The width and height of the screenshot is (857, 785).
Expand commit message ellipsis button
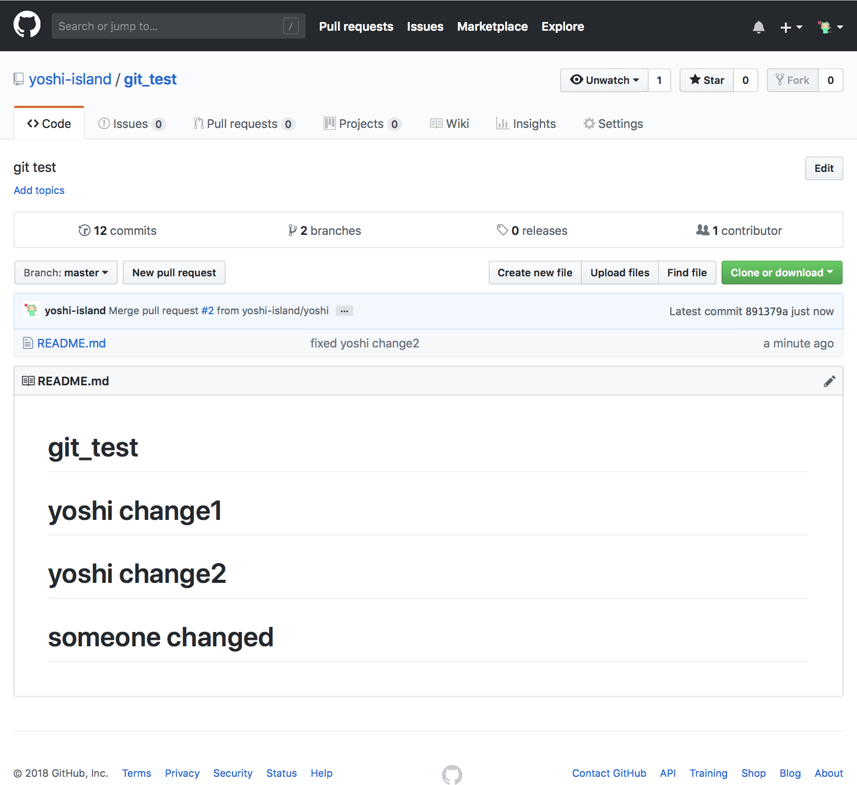pos(344,311)
